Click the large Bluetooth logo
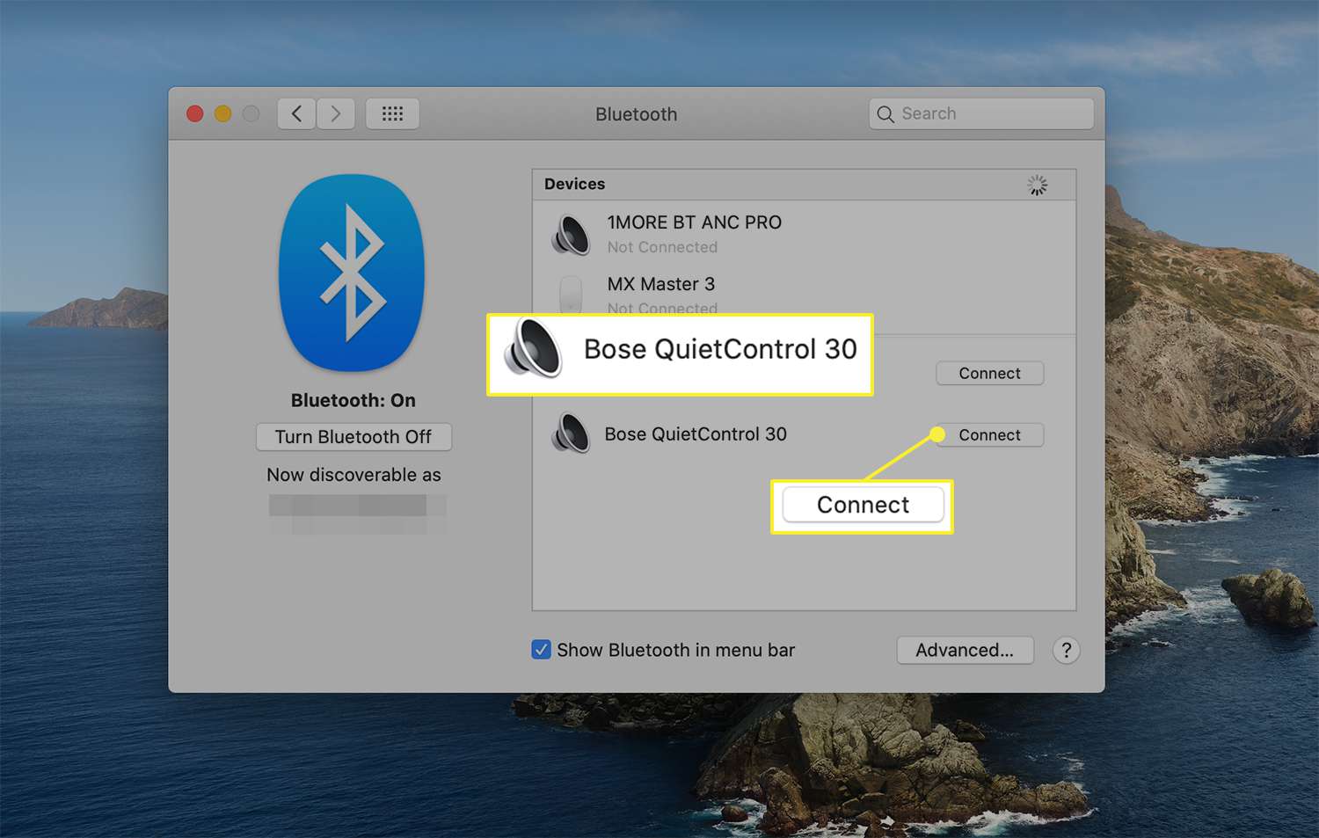Screen dimensions: 1319x838 point(352,273)
